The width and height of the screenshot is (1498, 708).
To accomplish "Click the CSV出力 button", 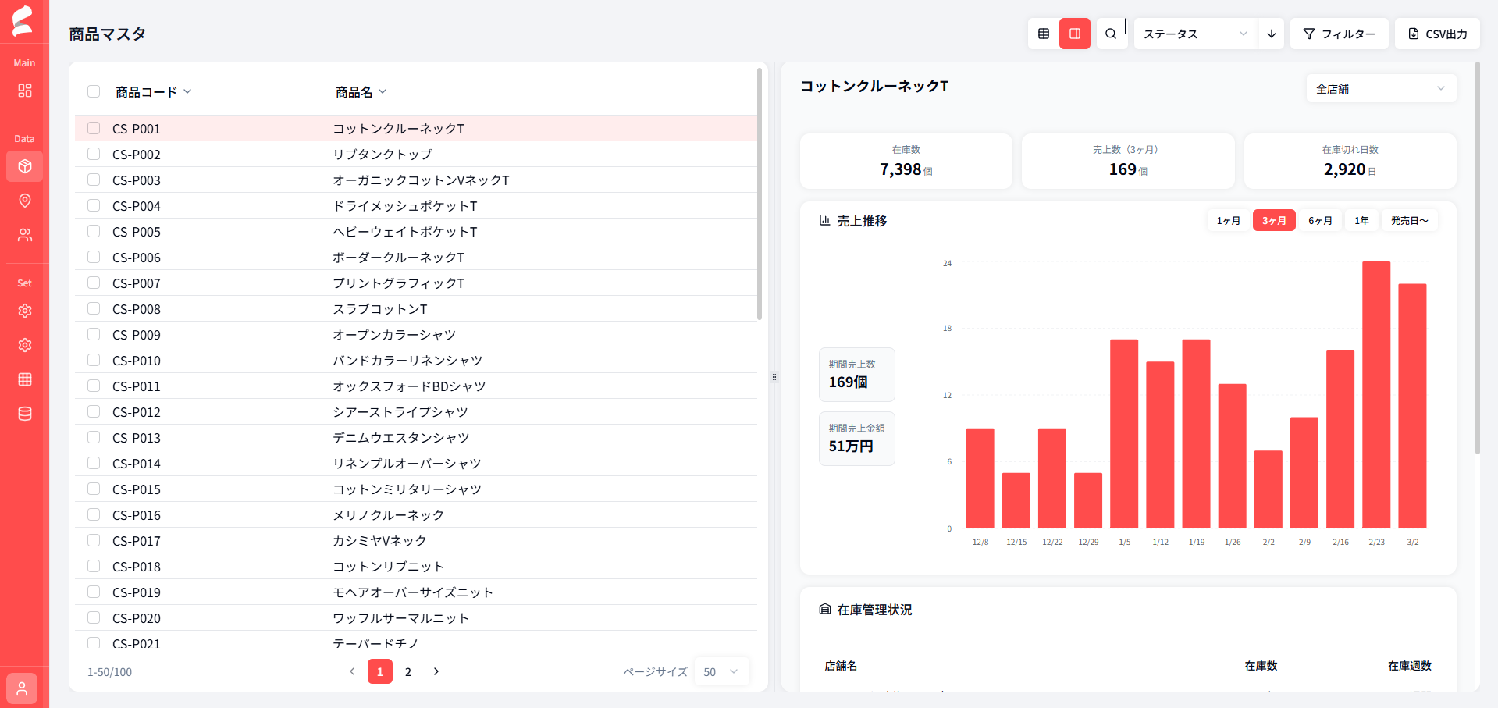I will pos(1436,34).
